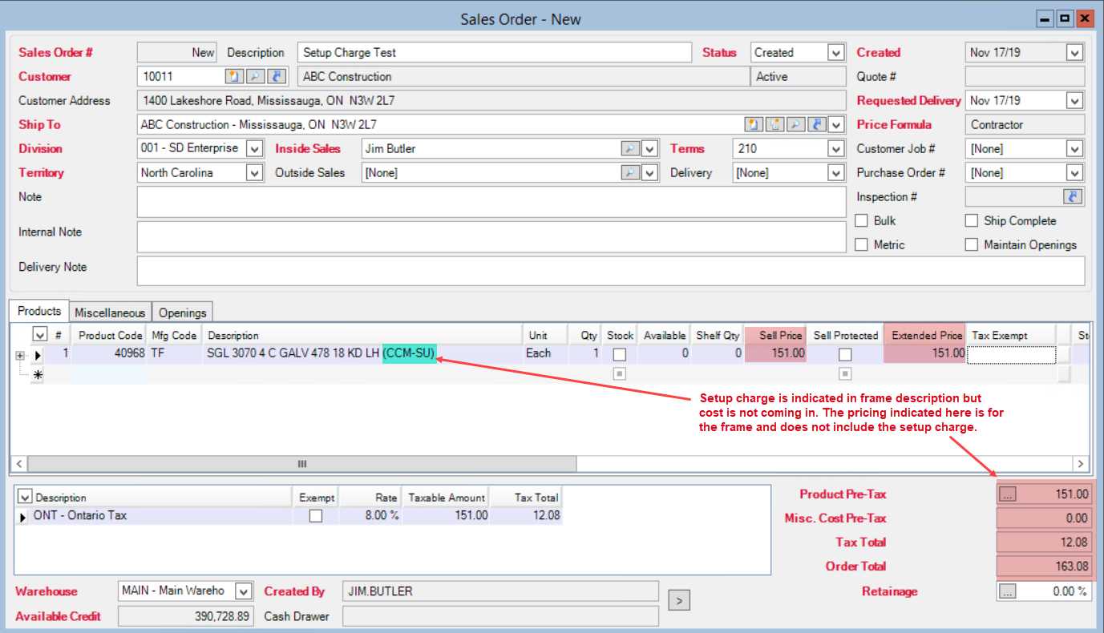Click the products grid horizontal scrollbar
The height and width of the screenshot is (633, 1104).
(301, 464)
